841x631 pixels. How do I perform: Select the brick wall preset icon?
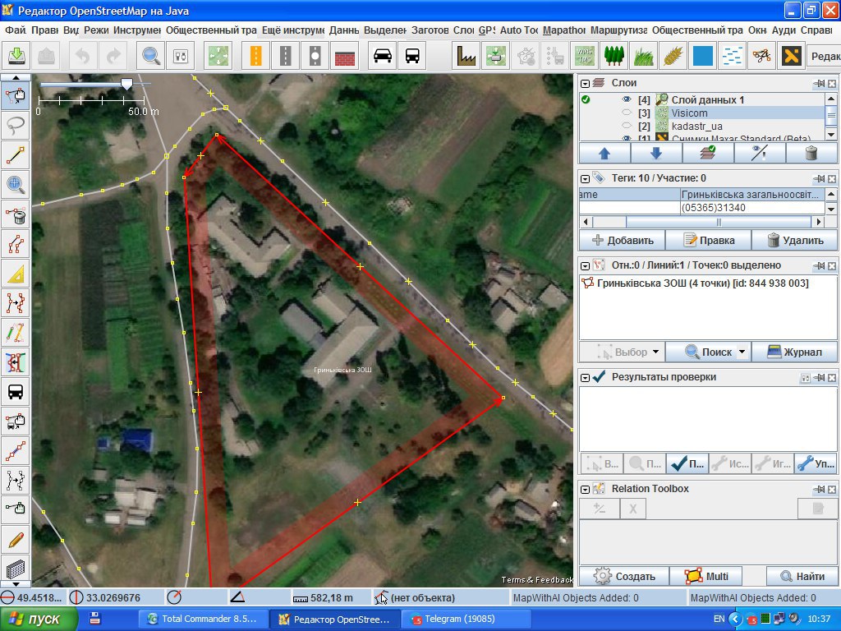tap(345, 56)
